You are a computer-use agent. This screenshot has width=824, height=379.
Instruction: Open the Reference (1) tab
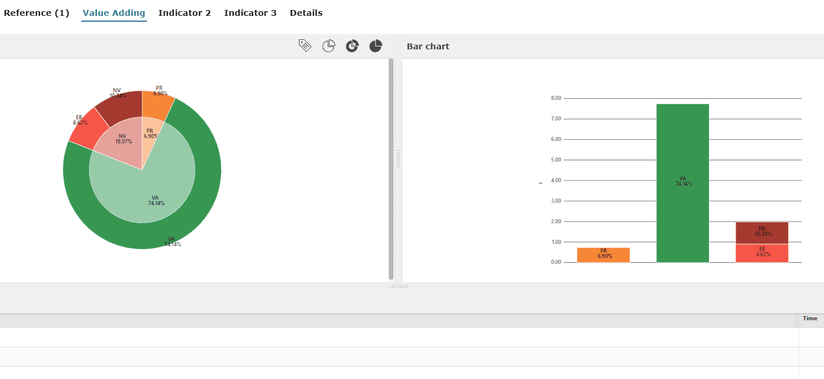[x=36, y=13]
